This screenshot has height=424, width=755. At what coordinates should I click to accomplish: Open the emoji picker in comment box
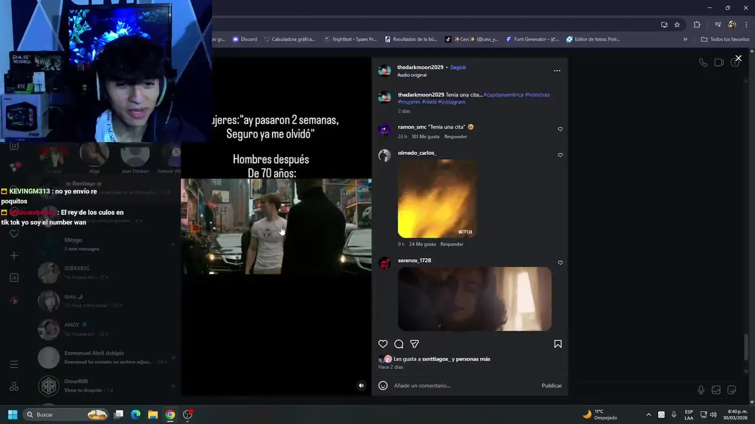tap(383, 386)
